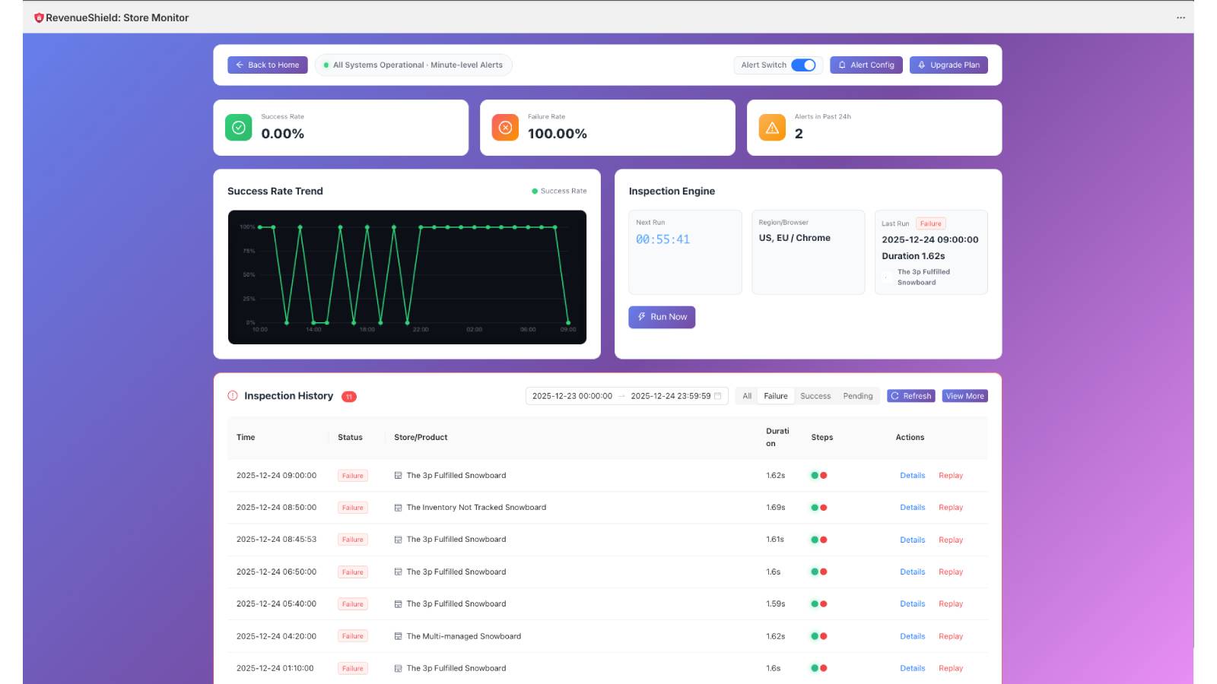
Task: Open Alert Config settings
Action: [866, 65]
